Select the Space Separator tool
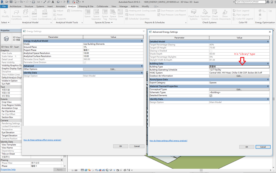This screenshot has height=173, width=276. 96,15
